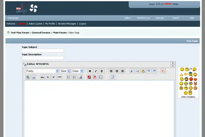Insert a numbered list

click(x=74, y=77)
